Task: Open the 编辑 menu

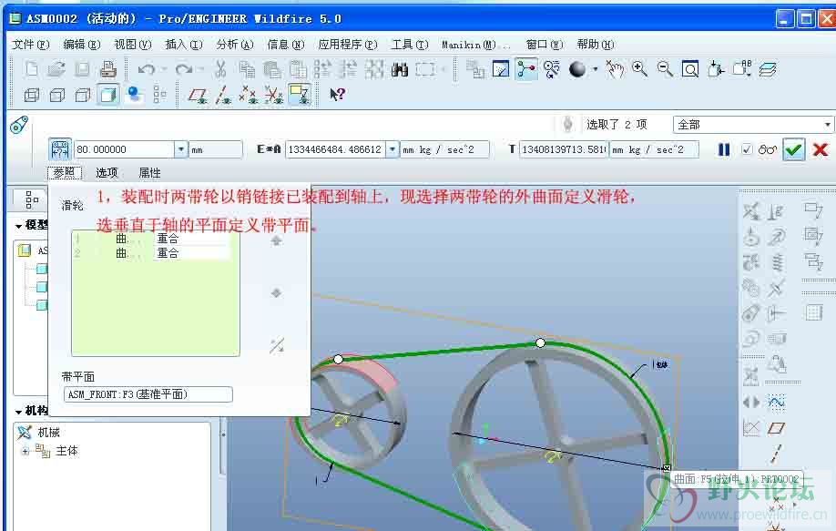Action: [x=82, y=45]
